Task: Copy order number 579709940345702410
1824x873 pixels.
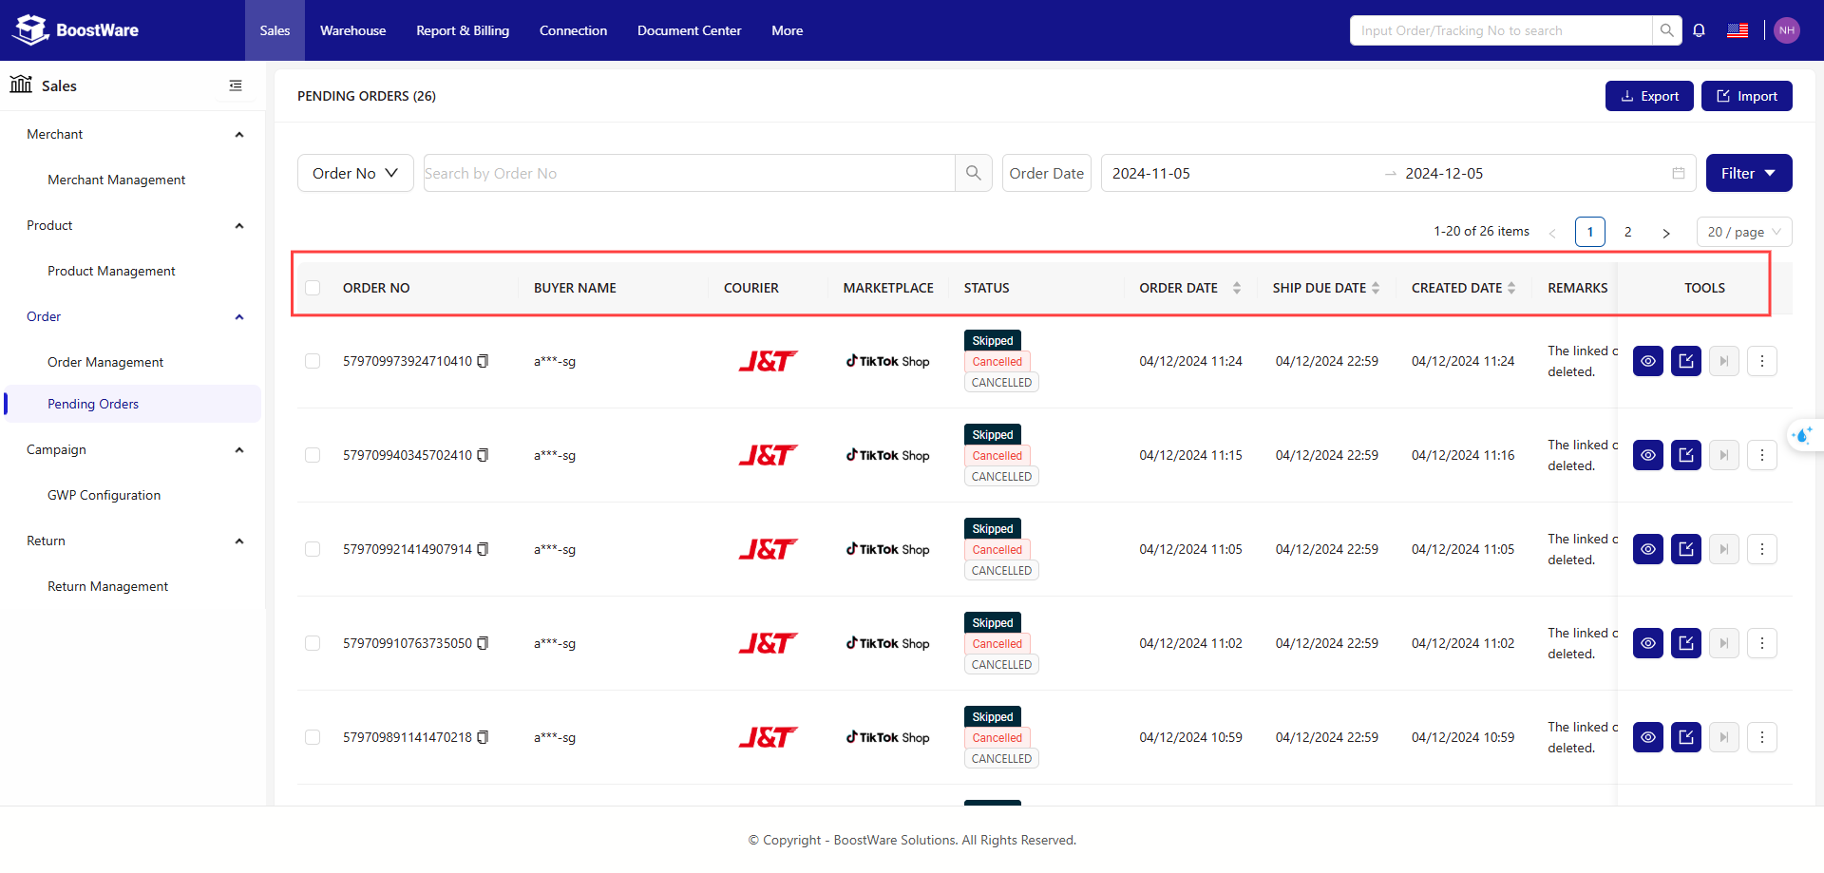Action: click(x=483, y=455)
